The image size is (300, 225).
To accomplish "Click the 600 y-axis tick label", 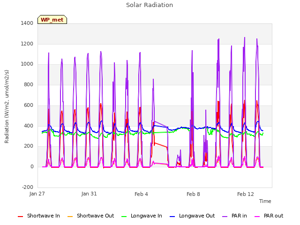I will point(29,105).
